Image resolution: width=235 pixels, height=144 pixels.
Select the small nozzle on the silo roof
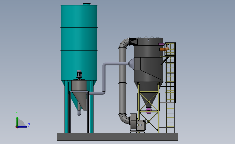pos(87,4)
